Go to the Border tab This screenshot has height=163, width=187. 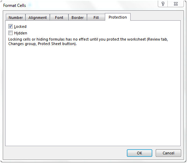pyautogui.click(x=78, y=18)
